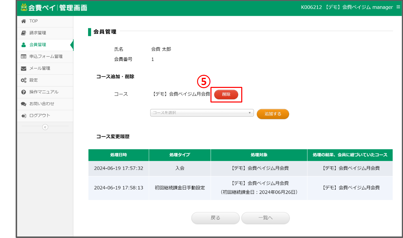The image size is (403, 238).
Task: Click the 請求管理 book icon
Action: [23, 33]
